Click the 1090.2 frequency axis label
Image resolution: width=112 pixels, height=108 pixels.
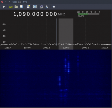click(x=85, y=48)
